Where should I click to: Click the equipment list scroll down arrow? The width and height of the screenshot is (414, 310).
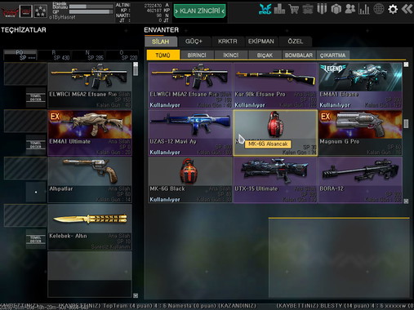pos(136,295)
